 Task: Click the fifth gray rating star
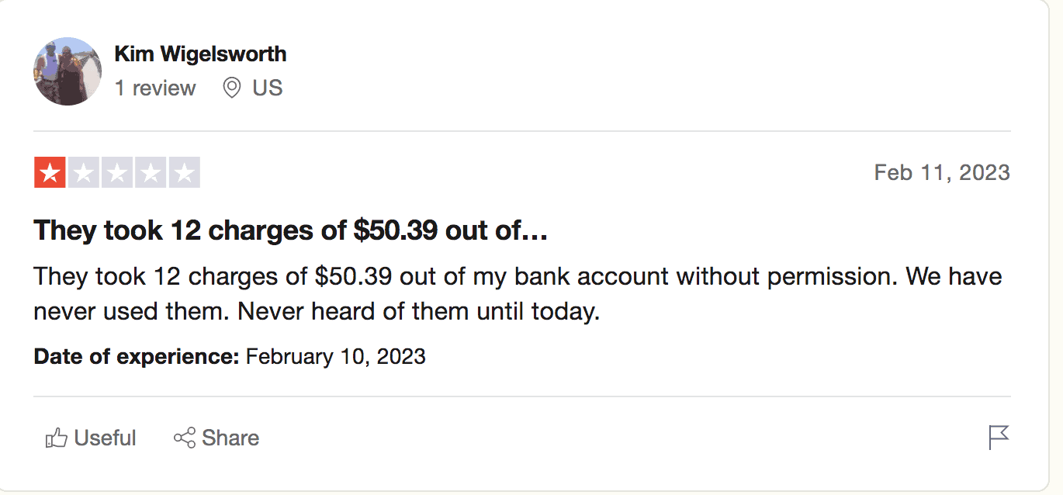click(185, 172)
